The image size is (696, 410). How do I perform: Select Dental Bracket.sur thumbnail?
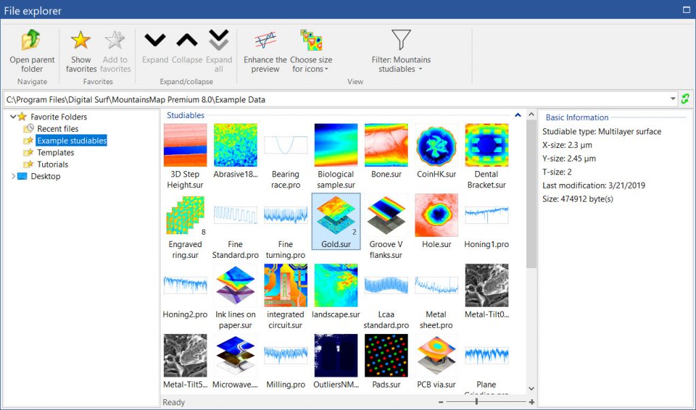[487, 145]
